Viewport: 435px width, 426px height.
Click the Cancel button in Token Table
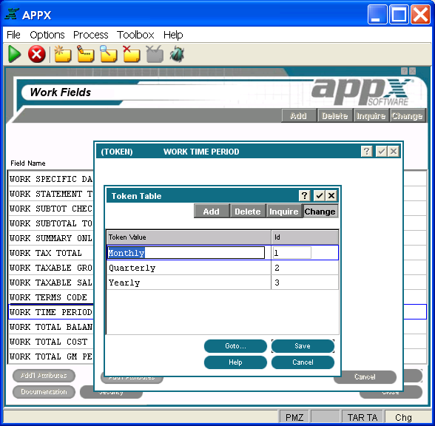click(303, 362)
